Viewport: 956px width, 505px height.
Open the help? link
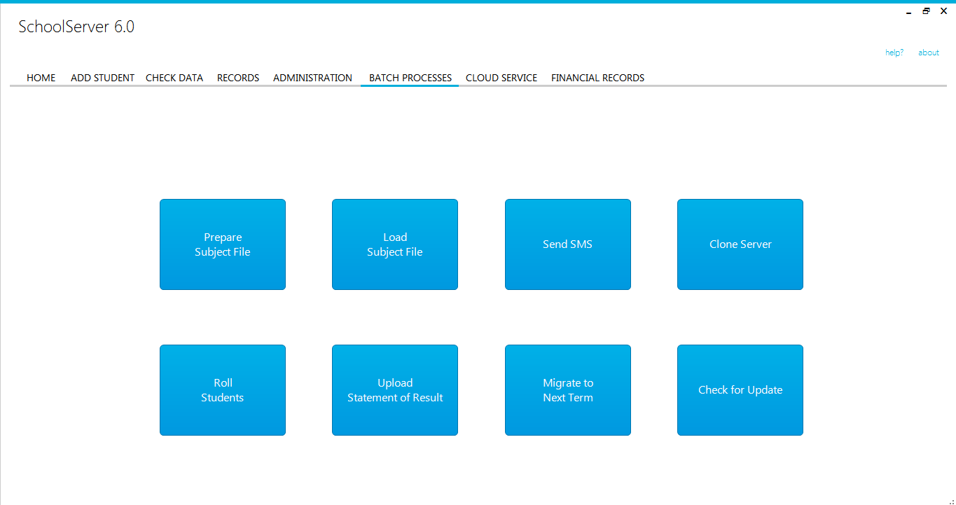[894, 53]
